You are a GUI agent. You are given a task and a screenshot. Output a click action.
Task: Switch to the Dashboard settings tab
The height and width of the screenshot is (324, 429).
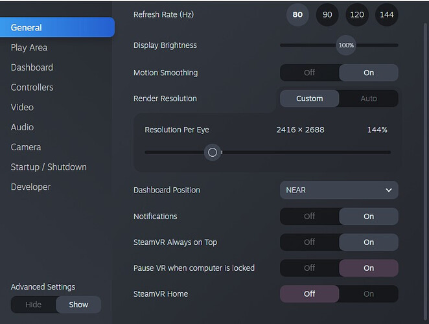pyautogui.click(x=32, y=67)
